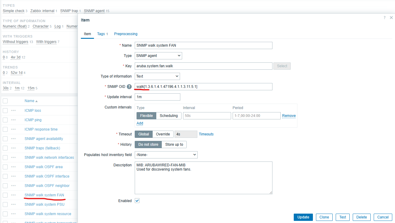Open three-dot menu for SNMP walk system PSU
The height and width of the screenshot is (223, 395).
[x=13, y=205]
